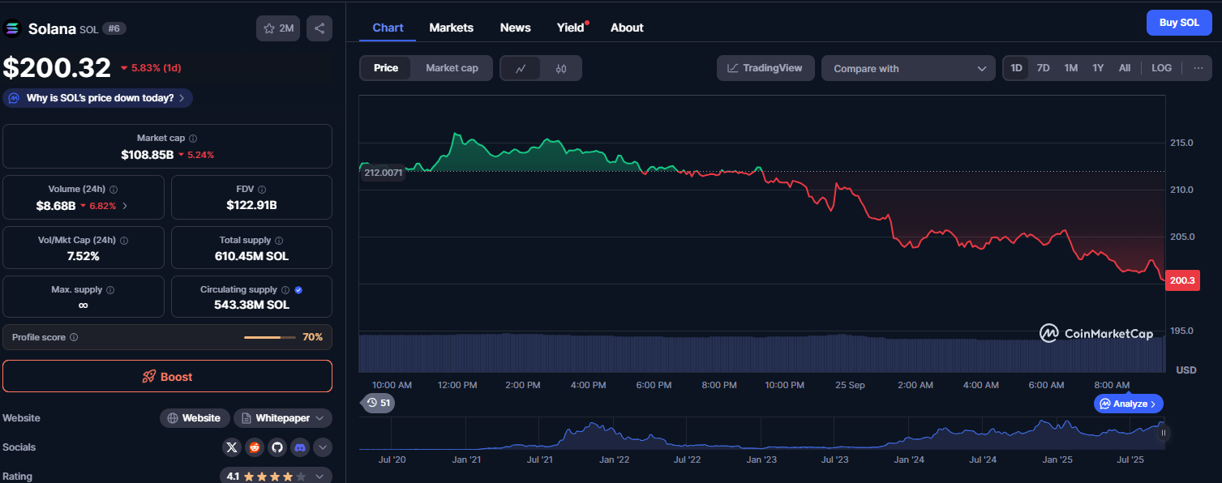Select the Market cap chart toggle
The height and width of the screenshot is (483, 1222).
click(452, 68)
